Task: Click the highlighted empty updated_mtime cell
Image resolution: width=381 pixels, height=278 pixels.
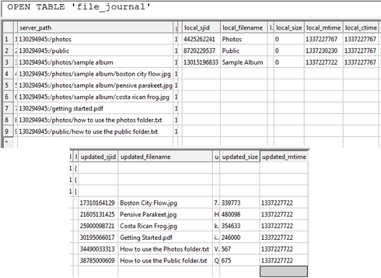Action: pyautogui.click(x=284, y=271)
